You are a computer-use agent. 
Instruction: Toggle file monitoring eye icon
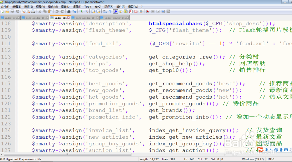tap(141, 11)
